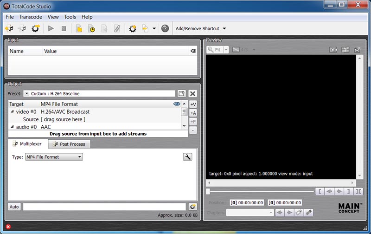The image size is (371, 234).
Task: Select the Source drag source here row
Action: pos(95,119)
